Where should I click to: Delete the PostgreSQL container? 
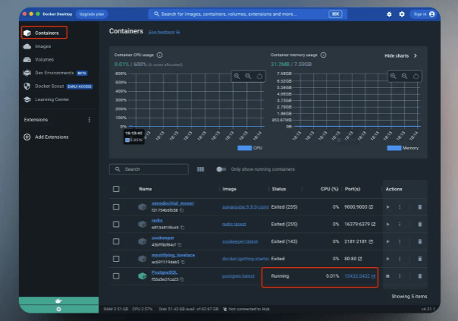point(420,276)
